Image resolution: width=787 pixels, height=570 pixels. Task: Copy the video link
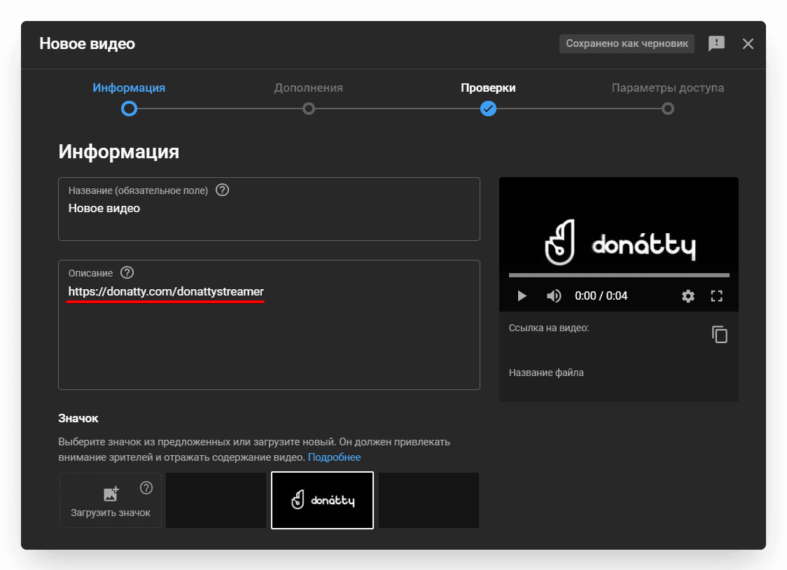(x=719, y=335)
